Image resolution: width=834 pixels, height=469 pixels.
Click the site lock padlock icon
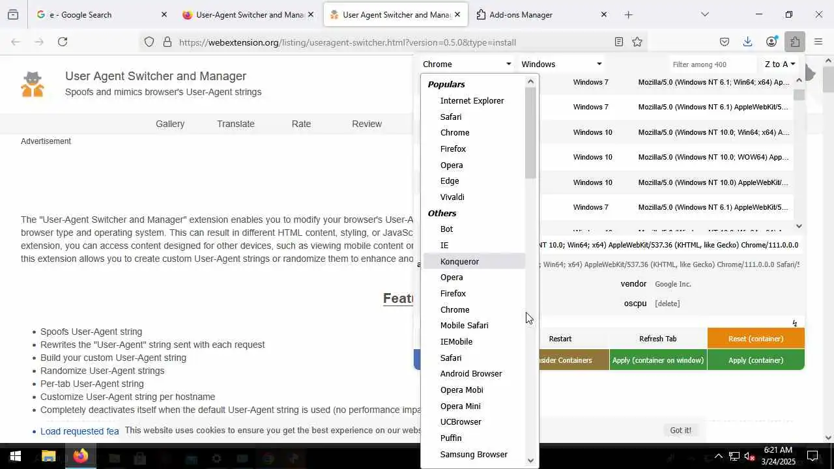pos(167,42)
